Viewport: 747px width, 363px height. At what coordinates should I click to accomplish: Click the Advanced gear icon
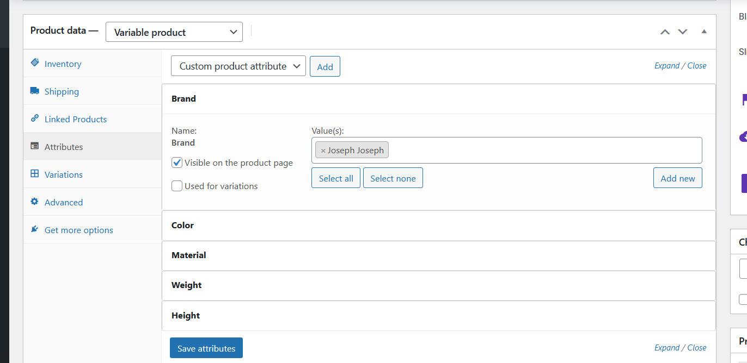tap(35, 202)
